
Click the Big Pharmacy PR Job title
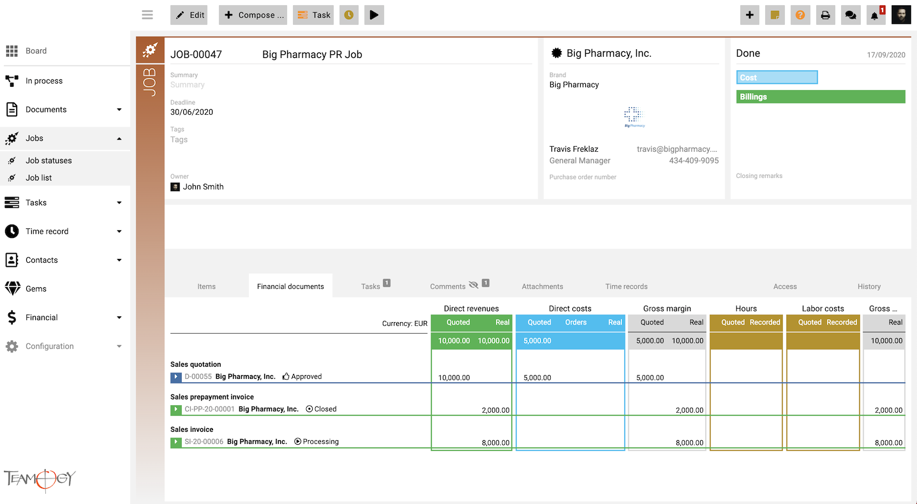312,55
